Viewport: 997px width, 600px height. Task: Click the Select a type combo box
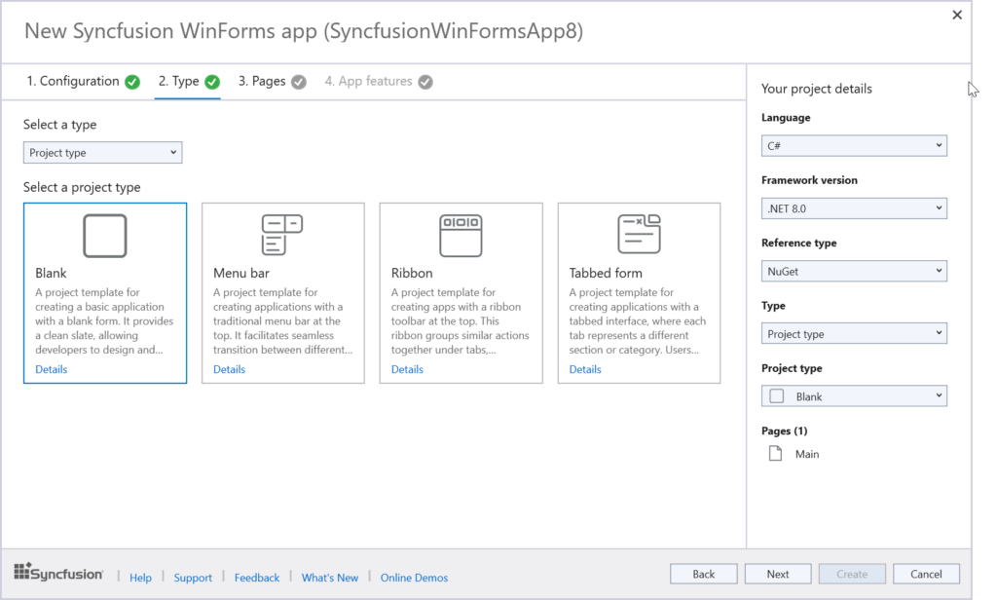click(x=102, y=152)
